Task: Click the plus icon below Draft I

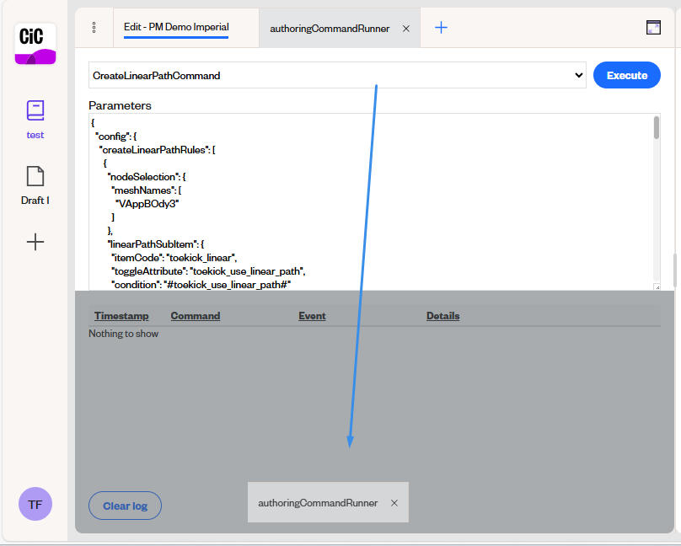Action: coord(35,242)
